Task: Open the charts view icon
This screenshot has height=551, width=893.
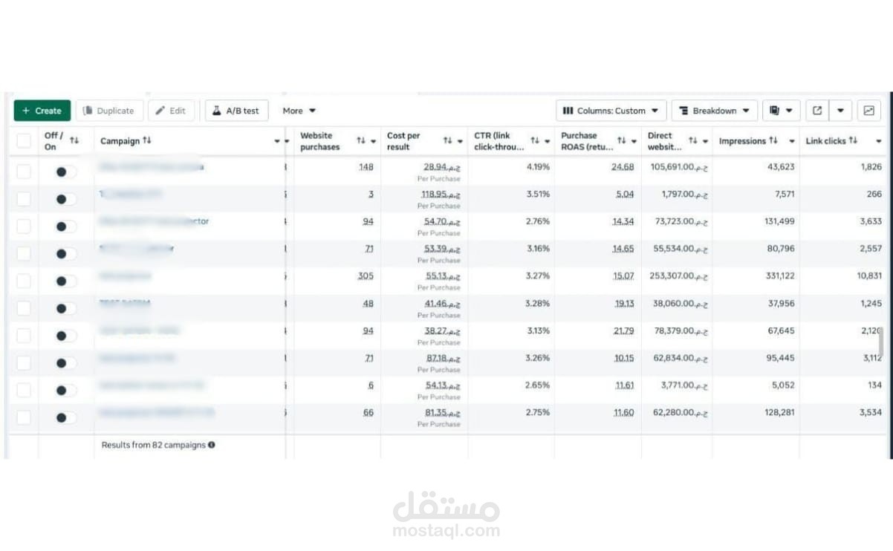Action: click(868, 111)
